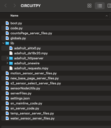Screen dimensions: 111x128
Task: Click the temp_sensor_server_files.py file icon
Action: (x=7, y=113)
